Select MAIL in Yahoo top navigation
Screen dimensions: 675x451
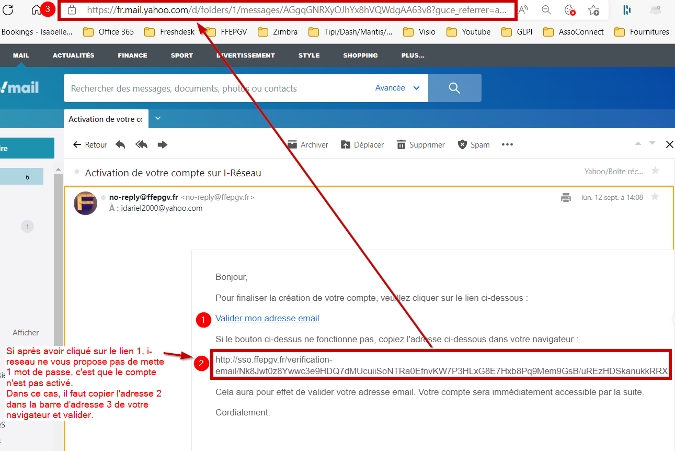click(21, 55)
